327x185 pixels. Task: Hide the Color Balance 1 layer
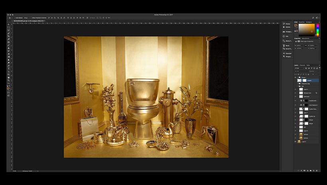click(295, 105)
